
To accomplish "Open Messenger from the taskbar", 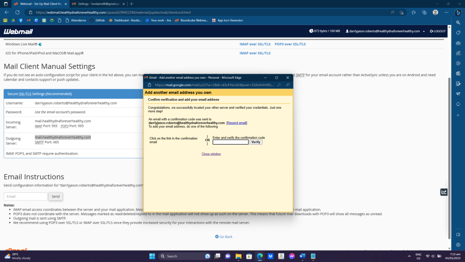I will 292,256.
